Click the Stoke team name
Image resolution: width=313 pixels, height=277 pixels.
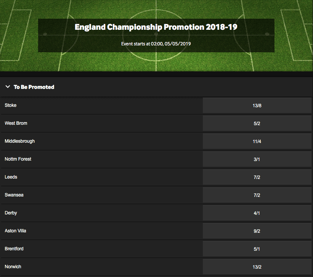(x=11, y=105)
